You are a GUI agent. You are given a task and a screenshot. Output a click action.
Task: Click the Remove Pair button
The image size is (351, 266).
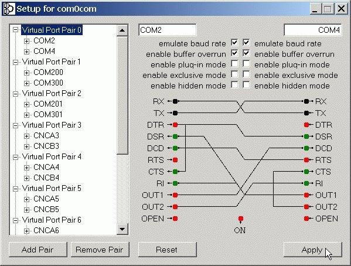(x=100, y=250)
